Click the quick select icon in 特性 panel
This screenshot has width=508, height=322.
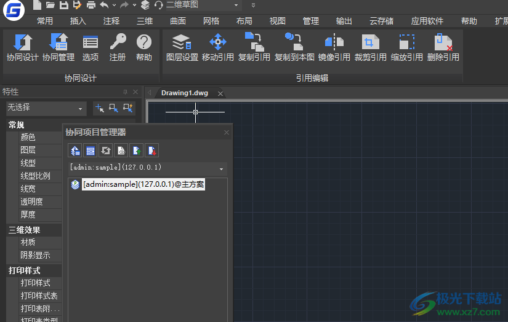pos(127,108)
